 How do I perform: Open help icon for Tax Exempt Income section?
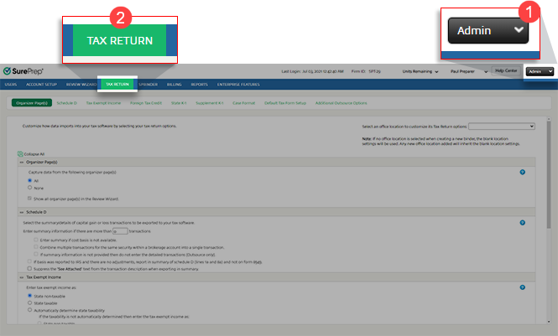[x=522, y=287]
